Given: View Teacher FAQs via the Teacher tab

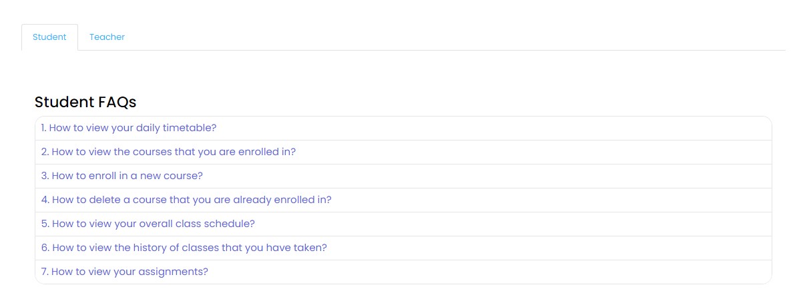Looking at the screenshot, I should point(107,37).
